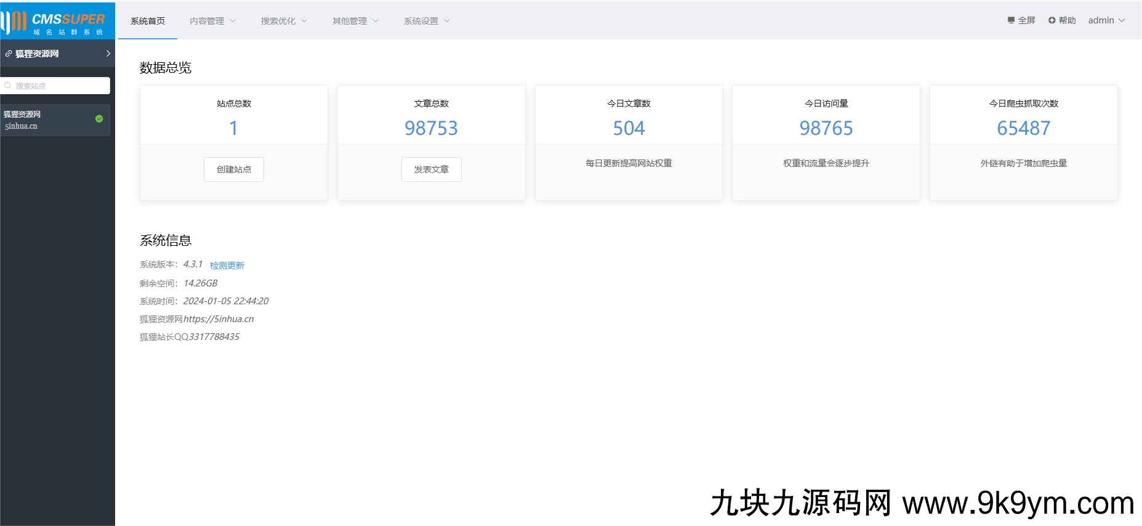The width and height of the screenshot is (1142, 526).
Task: Click the green check status icon
Action: point(99,119)
